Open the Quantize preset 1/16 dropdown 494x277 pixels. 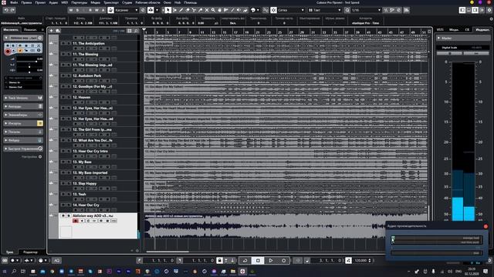click(x=366, y=10)
